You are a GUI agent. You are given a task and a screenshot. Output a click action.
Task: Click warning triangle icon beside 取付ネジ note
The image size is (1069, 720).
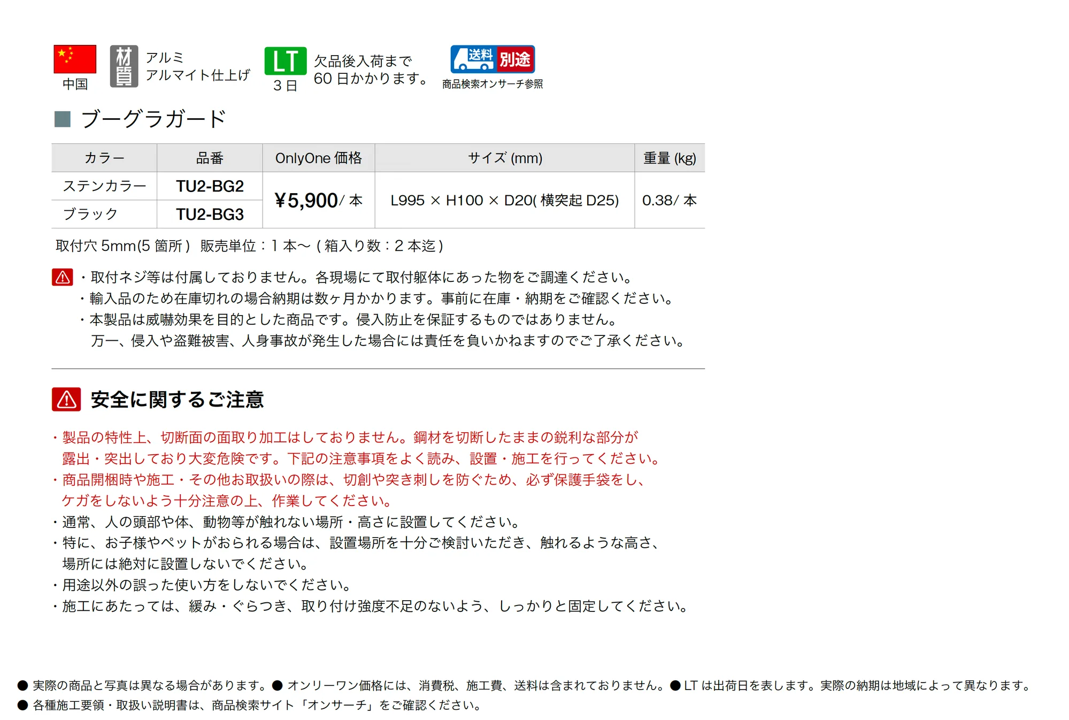tap(63, 277)
